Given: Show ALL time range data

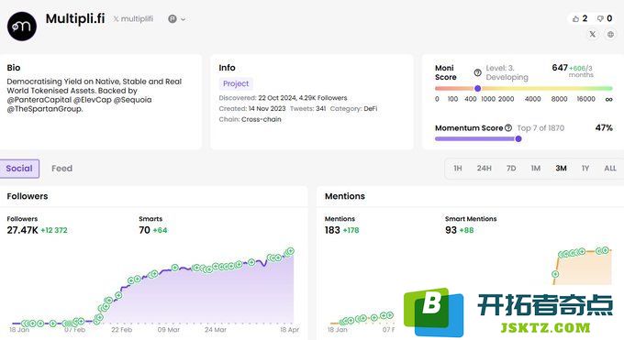Looking at the screenshot, I should click(610, 169).
